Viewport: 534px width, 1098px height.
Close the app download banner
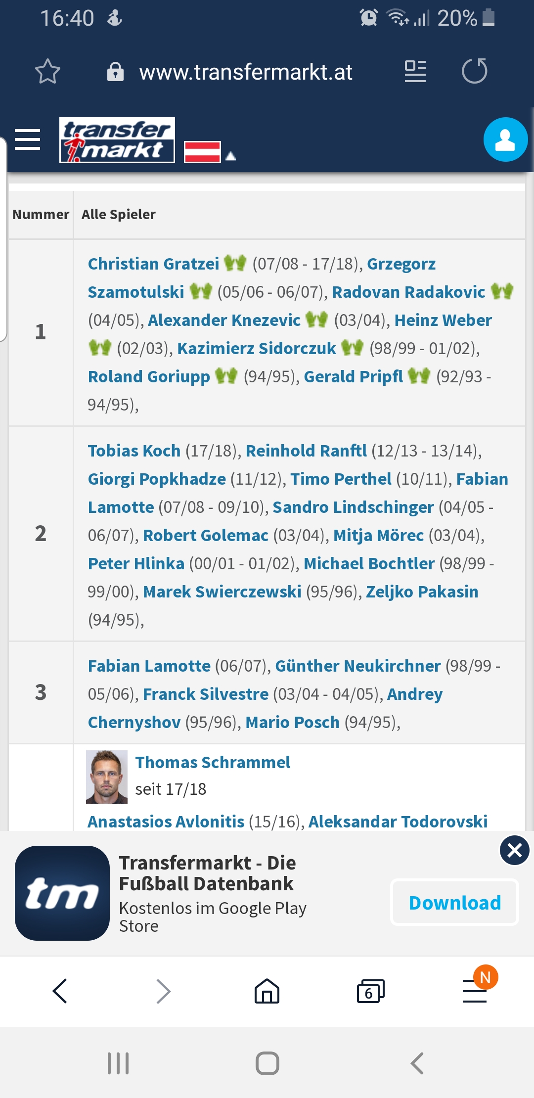(x=515, y=850)
